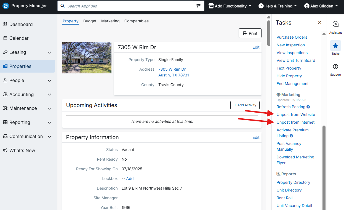The image size is (344, 210).
Task: Expand the Leasing menu chevron
Action: point(50,52)
